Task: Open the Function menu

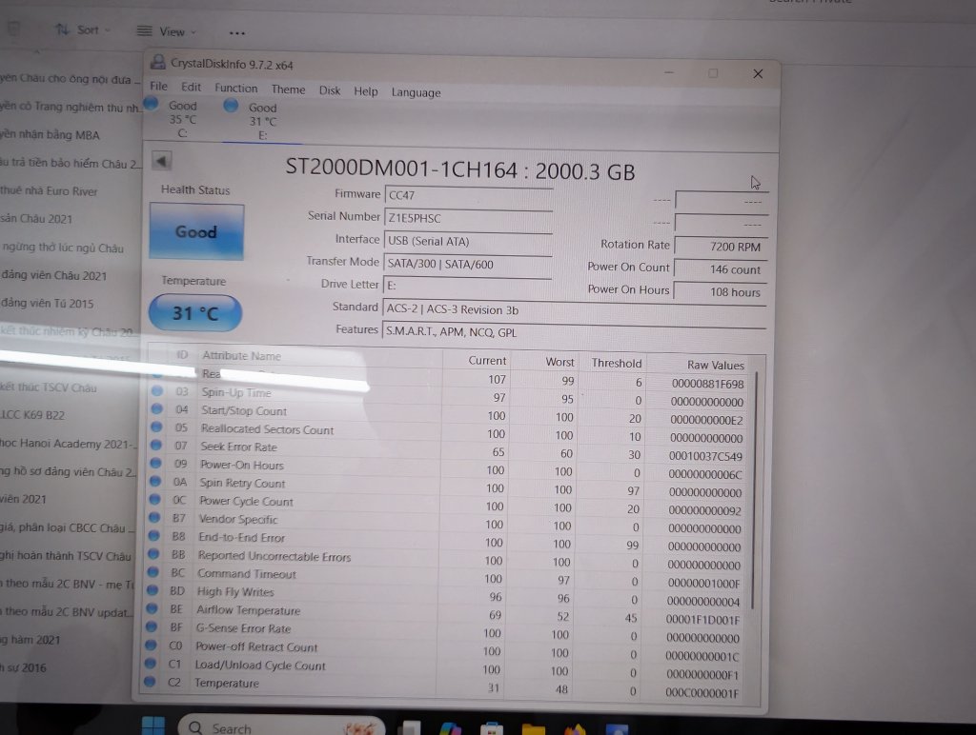Action: pos(236,89)
